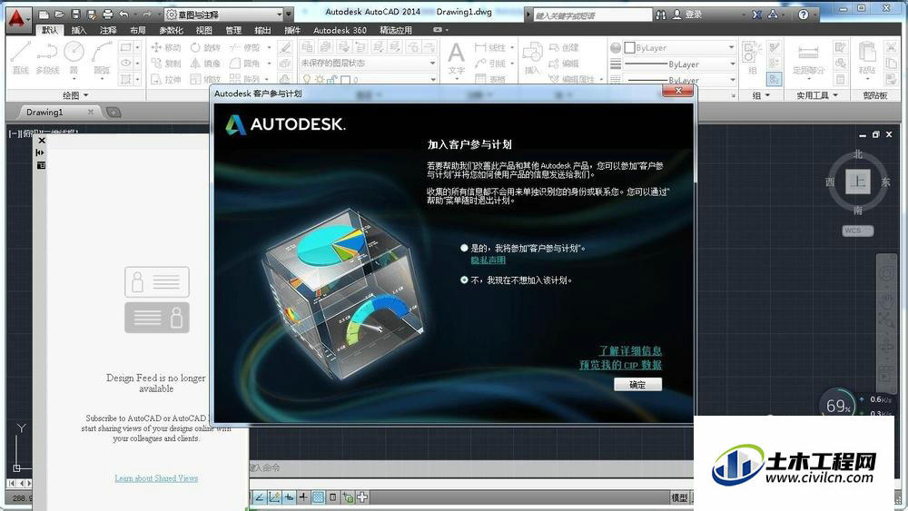Close the Design Feed panel with X
Image resolution: width=908 pixels, height=511 pixels.
(42, 140)
